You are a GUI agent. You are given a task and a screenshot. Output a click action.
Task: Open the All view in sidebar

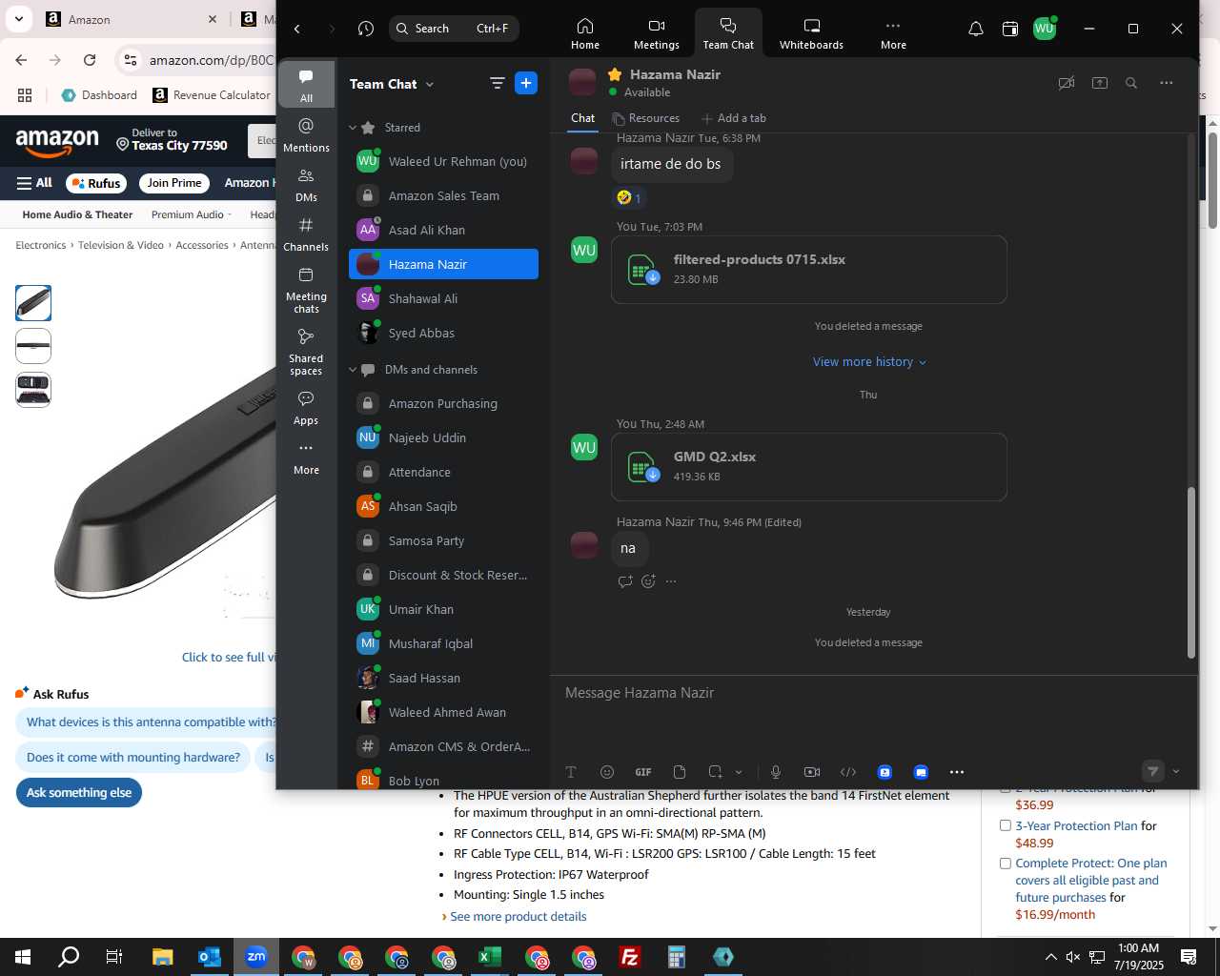point(306,85)
